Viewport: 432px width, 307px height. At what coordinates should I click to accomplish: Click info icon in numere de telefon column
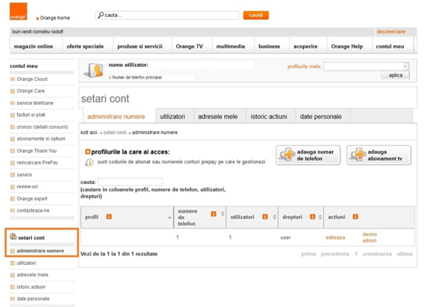pyautogui.click(x=213, y=213)
